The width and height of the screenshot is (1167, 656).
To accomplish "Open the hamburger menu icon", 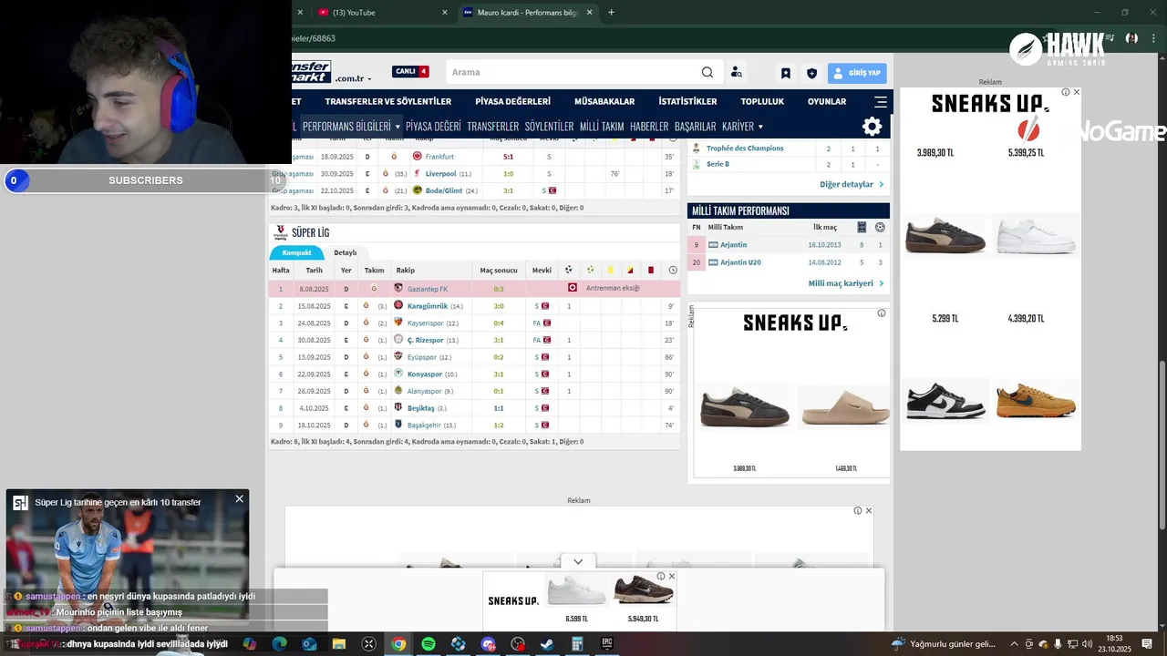I will [881, 101].
